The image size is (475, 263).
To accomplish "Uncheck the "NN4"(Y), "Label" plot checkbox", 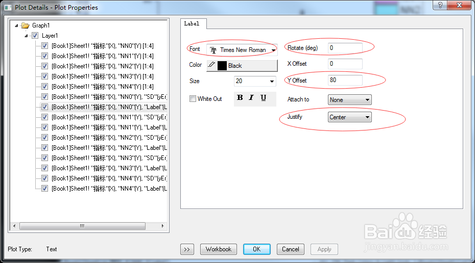I will pyautogui.click(x=45, y=189).
